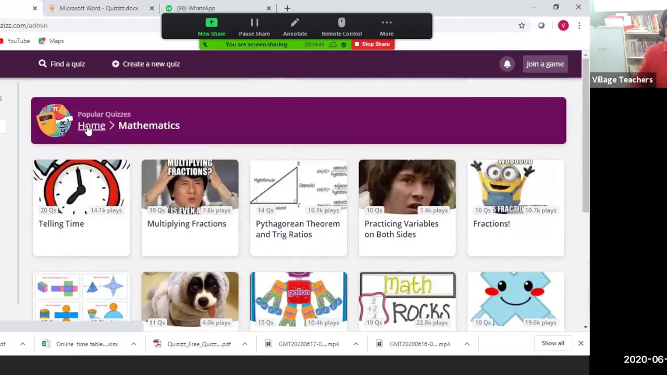Close the downloads bar
This screenshot has width=667, height=375.
pyautogui.click(x=580, y=344)
